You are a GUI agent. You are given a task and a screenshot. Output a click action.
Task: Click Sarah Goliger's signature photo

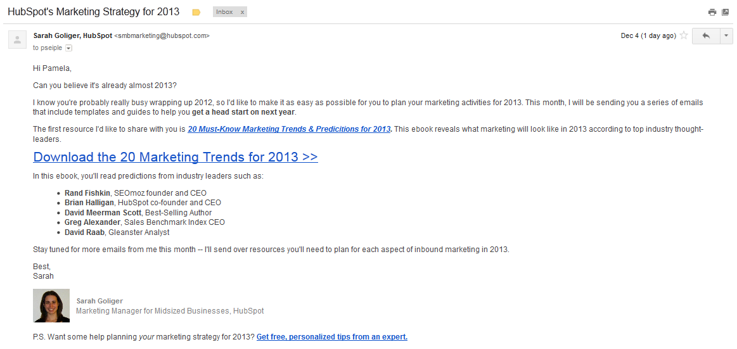click(51, 305)
